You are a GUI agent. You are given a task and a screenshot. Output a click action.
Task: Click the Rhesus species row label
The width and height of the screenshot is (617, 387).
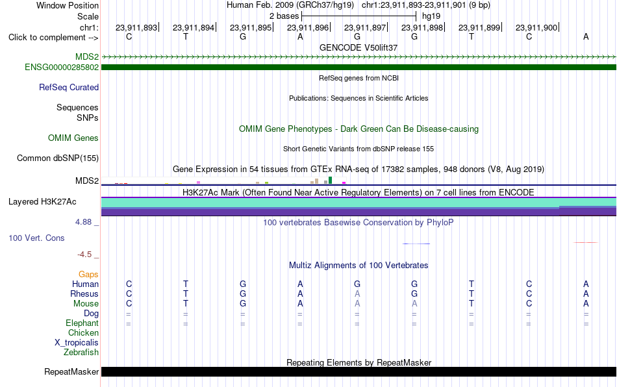[x=84, y=293]
